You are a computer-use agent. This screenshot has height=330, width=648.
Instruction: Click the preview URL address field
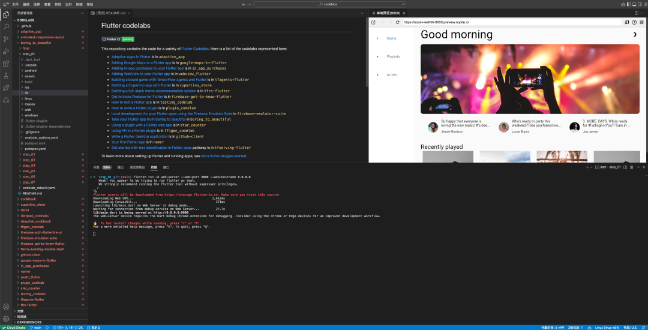512,22
